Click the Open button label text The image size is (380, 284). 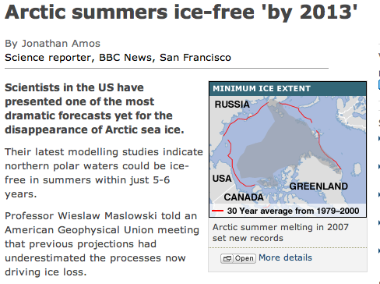click(x=244, y=258)
